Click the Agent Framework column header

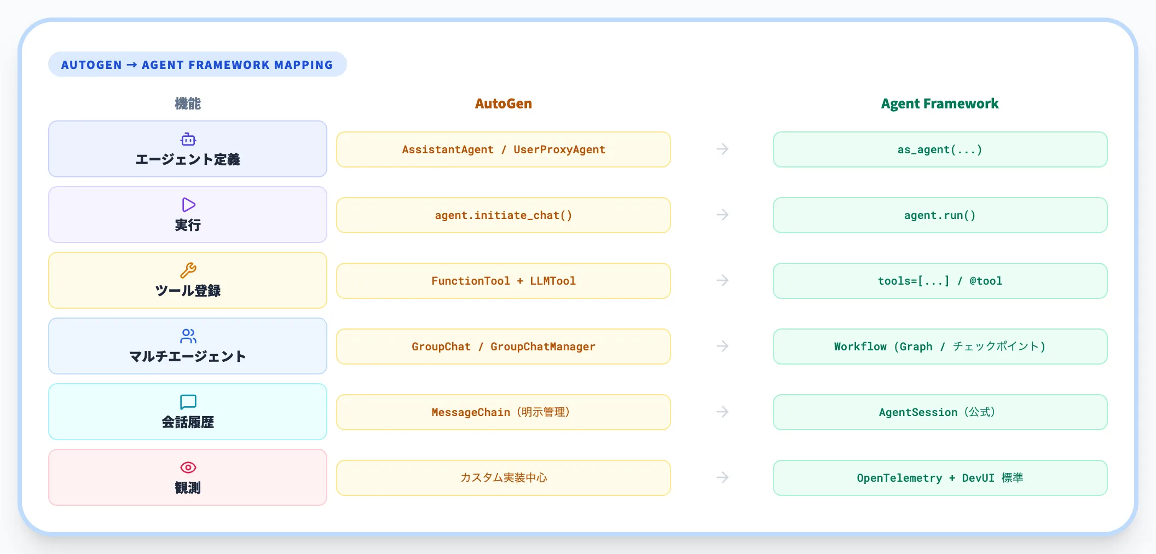[940, 103]
